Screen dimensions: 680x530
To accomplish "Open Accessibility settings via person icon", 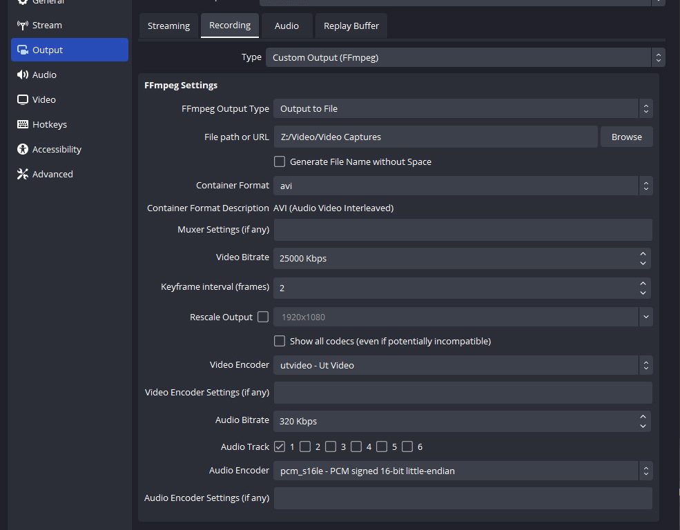I will (22, 150).
